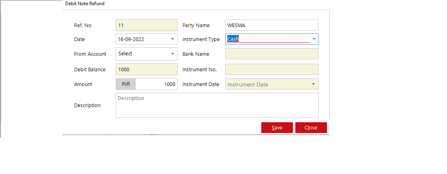Click the Debit Note Refund window title
The width and height of the screenshot is (447, 174).
[x=85, y=4]
